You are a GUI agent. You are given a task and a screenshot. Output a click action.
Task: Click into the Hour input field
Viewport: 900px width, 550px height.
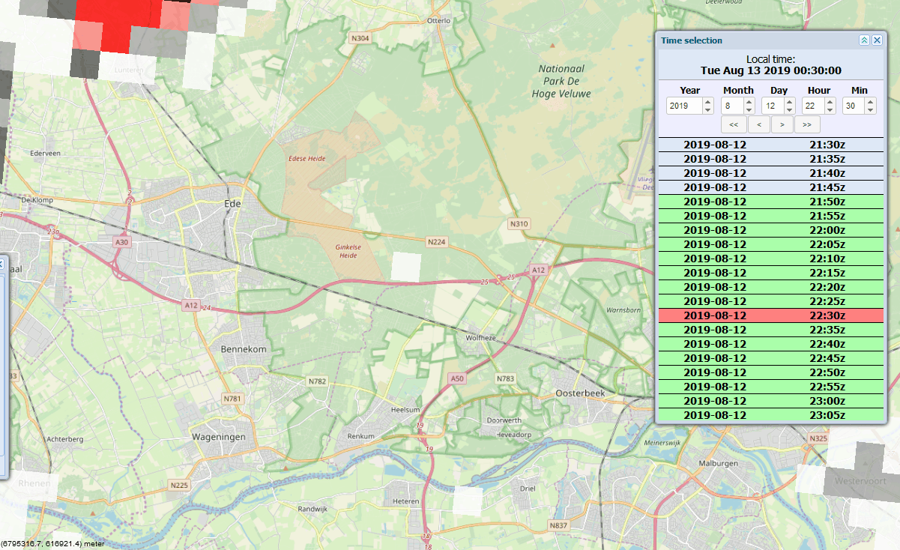point(813,106)
